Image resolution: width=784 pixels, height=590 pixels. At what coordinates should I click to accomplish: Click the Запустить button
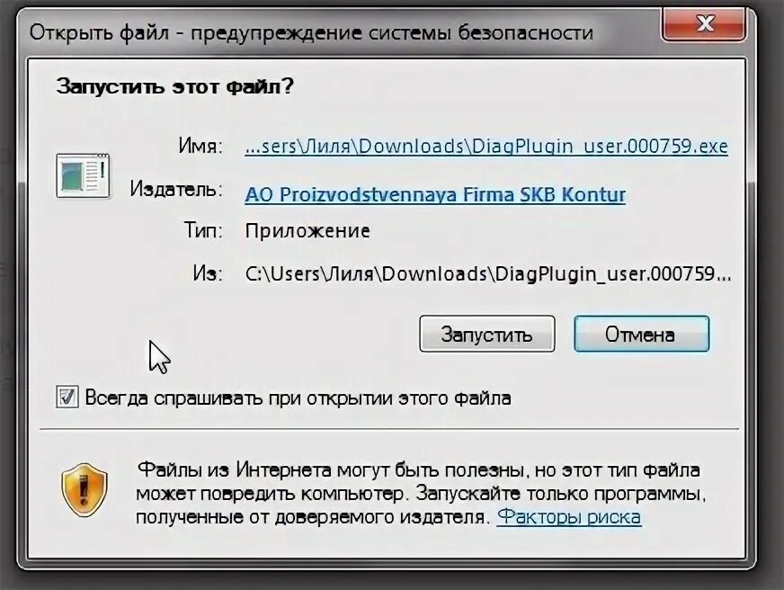pyautogui.click(x=487, y=334)
